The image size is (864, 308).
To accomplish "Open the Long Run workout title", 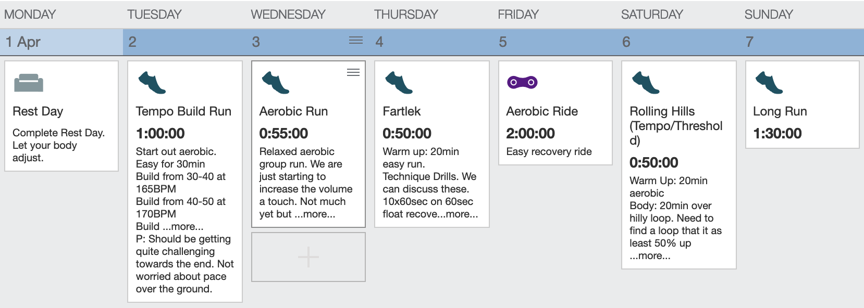I will [780, 111].
